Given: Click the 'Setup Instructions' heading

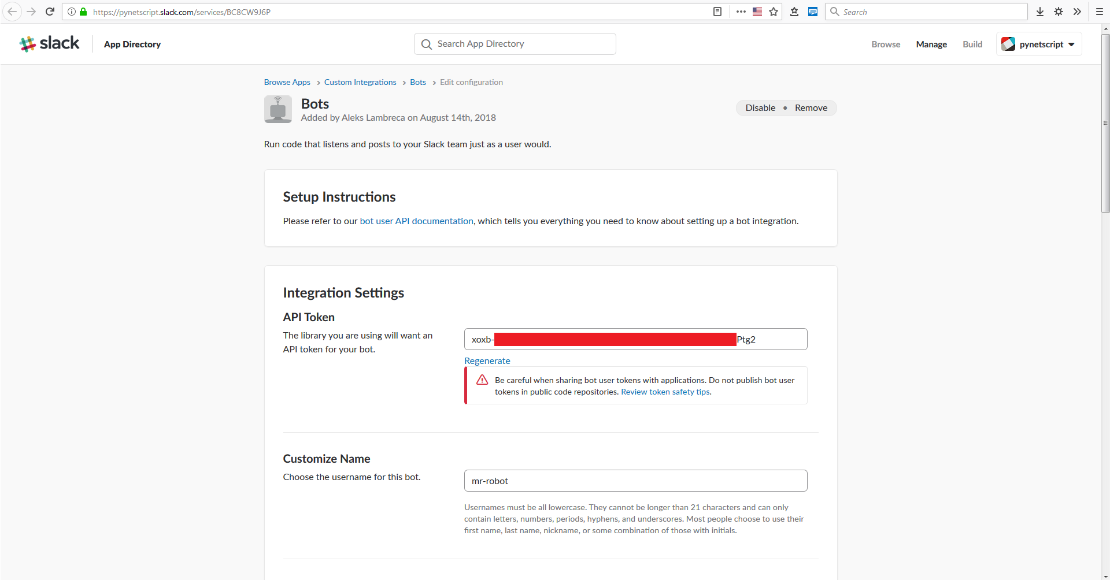Looking at the screenshot, I should point(339,197).
